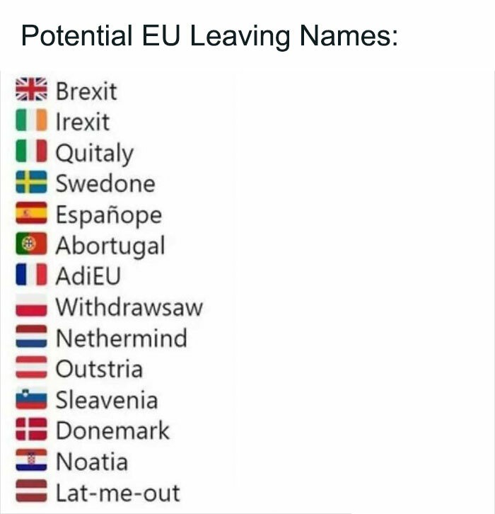Select the Abortugal text
This screenshot has width=495, height=514.
click(110, 246)
